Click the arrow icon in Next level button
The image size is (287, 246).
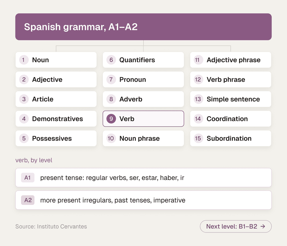(263, 226)
